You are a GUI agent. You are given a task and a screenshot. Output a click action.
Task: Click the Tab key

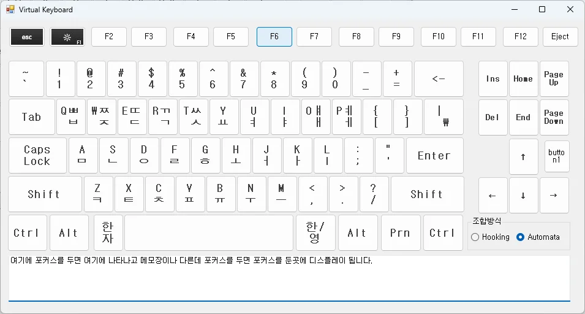[x=32, y=117]
